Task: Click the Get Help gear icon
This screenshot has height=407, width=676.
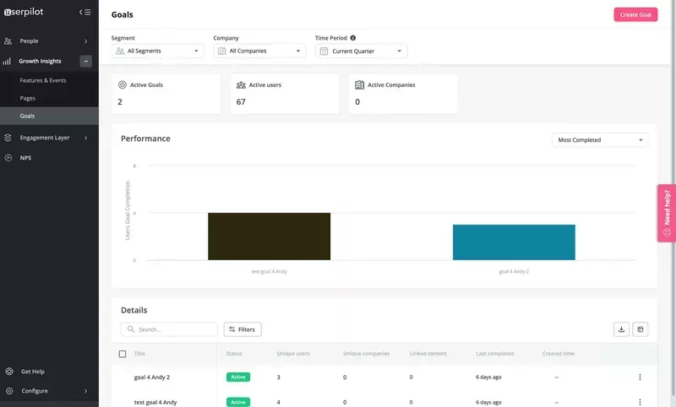Action: tap(8, 372)
